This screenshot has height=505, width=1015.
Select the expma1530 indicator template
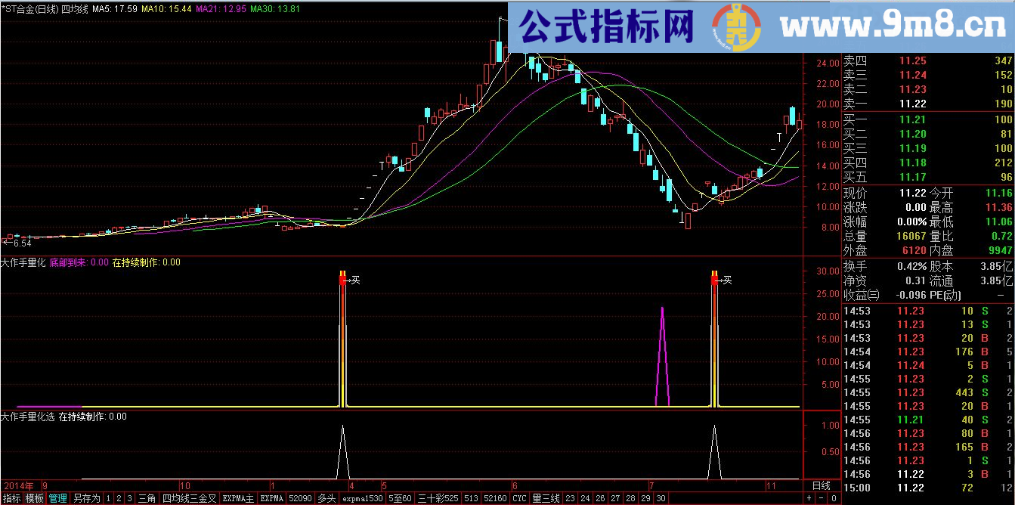click(x=362, y=499)
